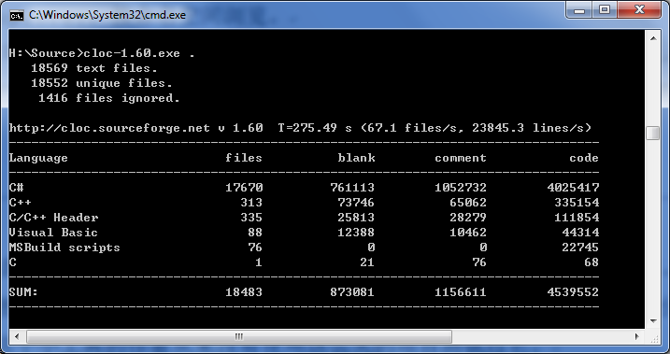Image resolution: width=670 pixels, height=354 pixels.
Task: Click the 'SUM:' row label
Action: (x=23, y=292)
